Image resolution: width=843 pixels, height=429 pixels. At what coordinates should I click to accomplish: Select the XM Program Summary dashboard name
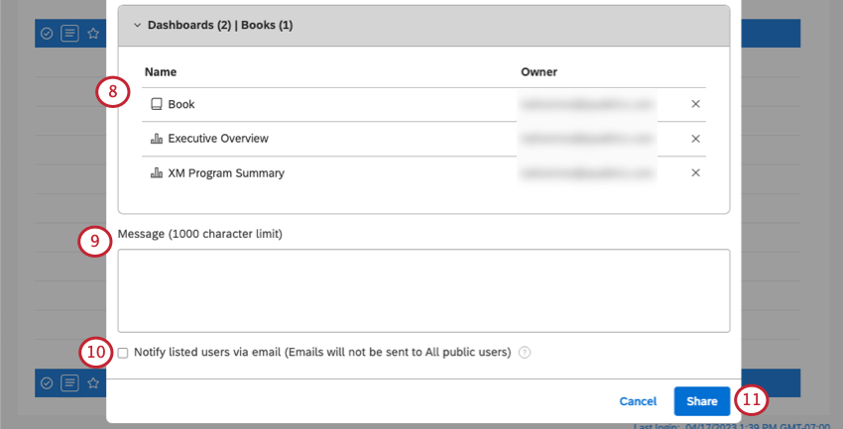tap(226, 173)
